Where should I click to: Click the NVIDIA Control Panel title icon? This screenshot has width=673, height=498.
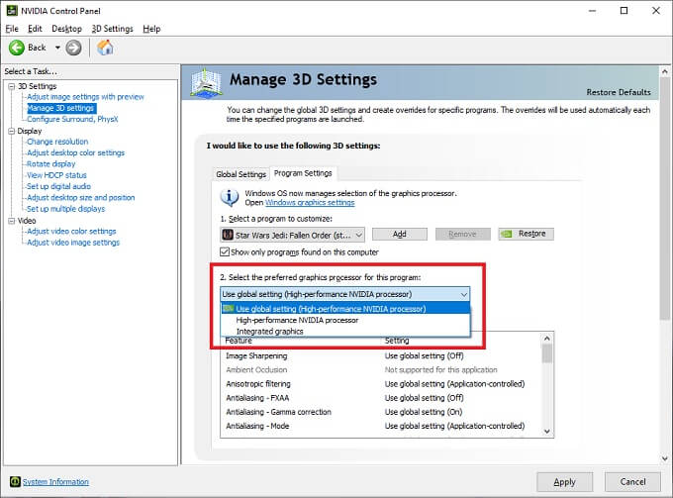(x=10, y=10)
